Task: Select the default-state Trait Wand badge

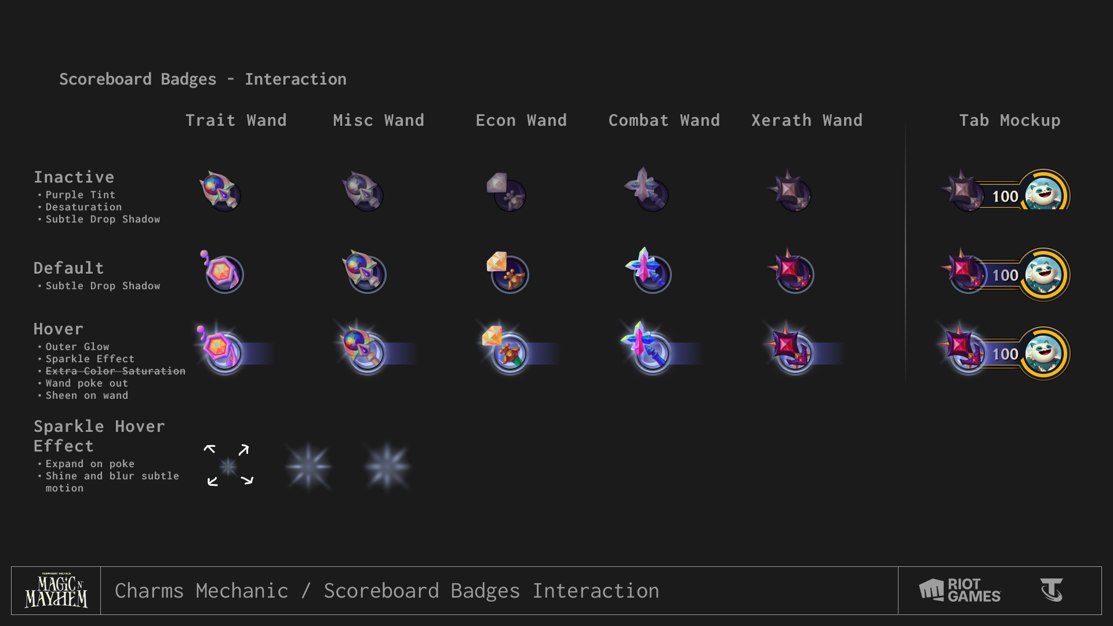Action: coord(221,272)
